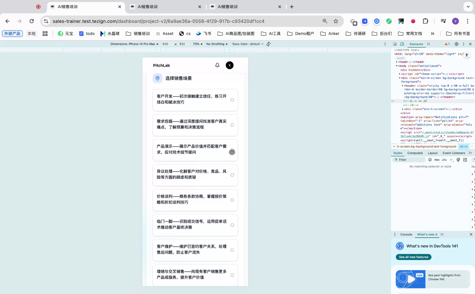Select the 客户开发 scenario radio button

[x=232, y=100]
